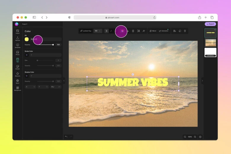Open the Templates sidebar panel
Viewport: 231px width, 154px height.
point(17,46)
